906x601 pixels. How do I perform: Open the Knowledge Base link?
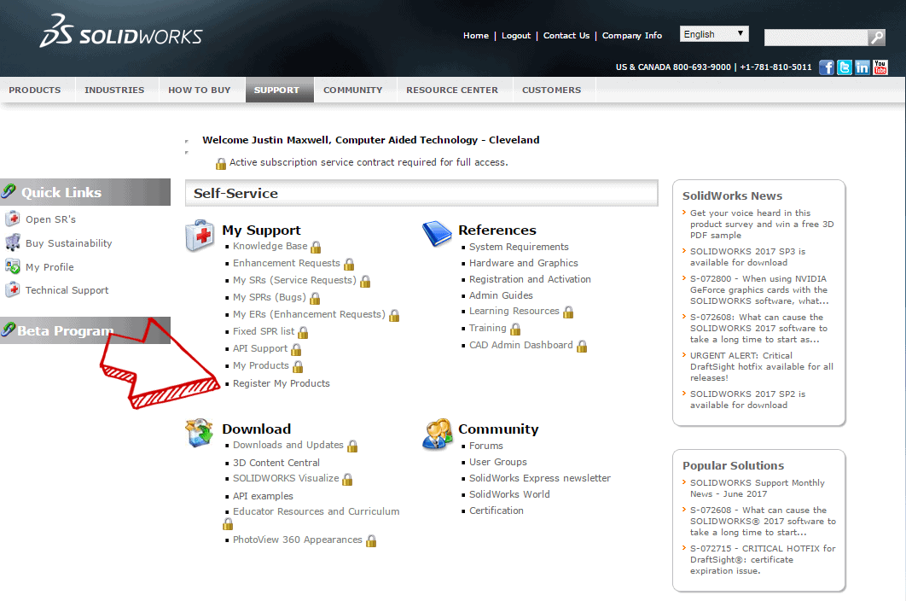pos(270,246)
